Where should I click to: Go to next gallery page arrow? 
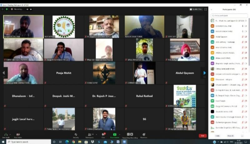pyautogui.click(x=205, y=73)
